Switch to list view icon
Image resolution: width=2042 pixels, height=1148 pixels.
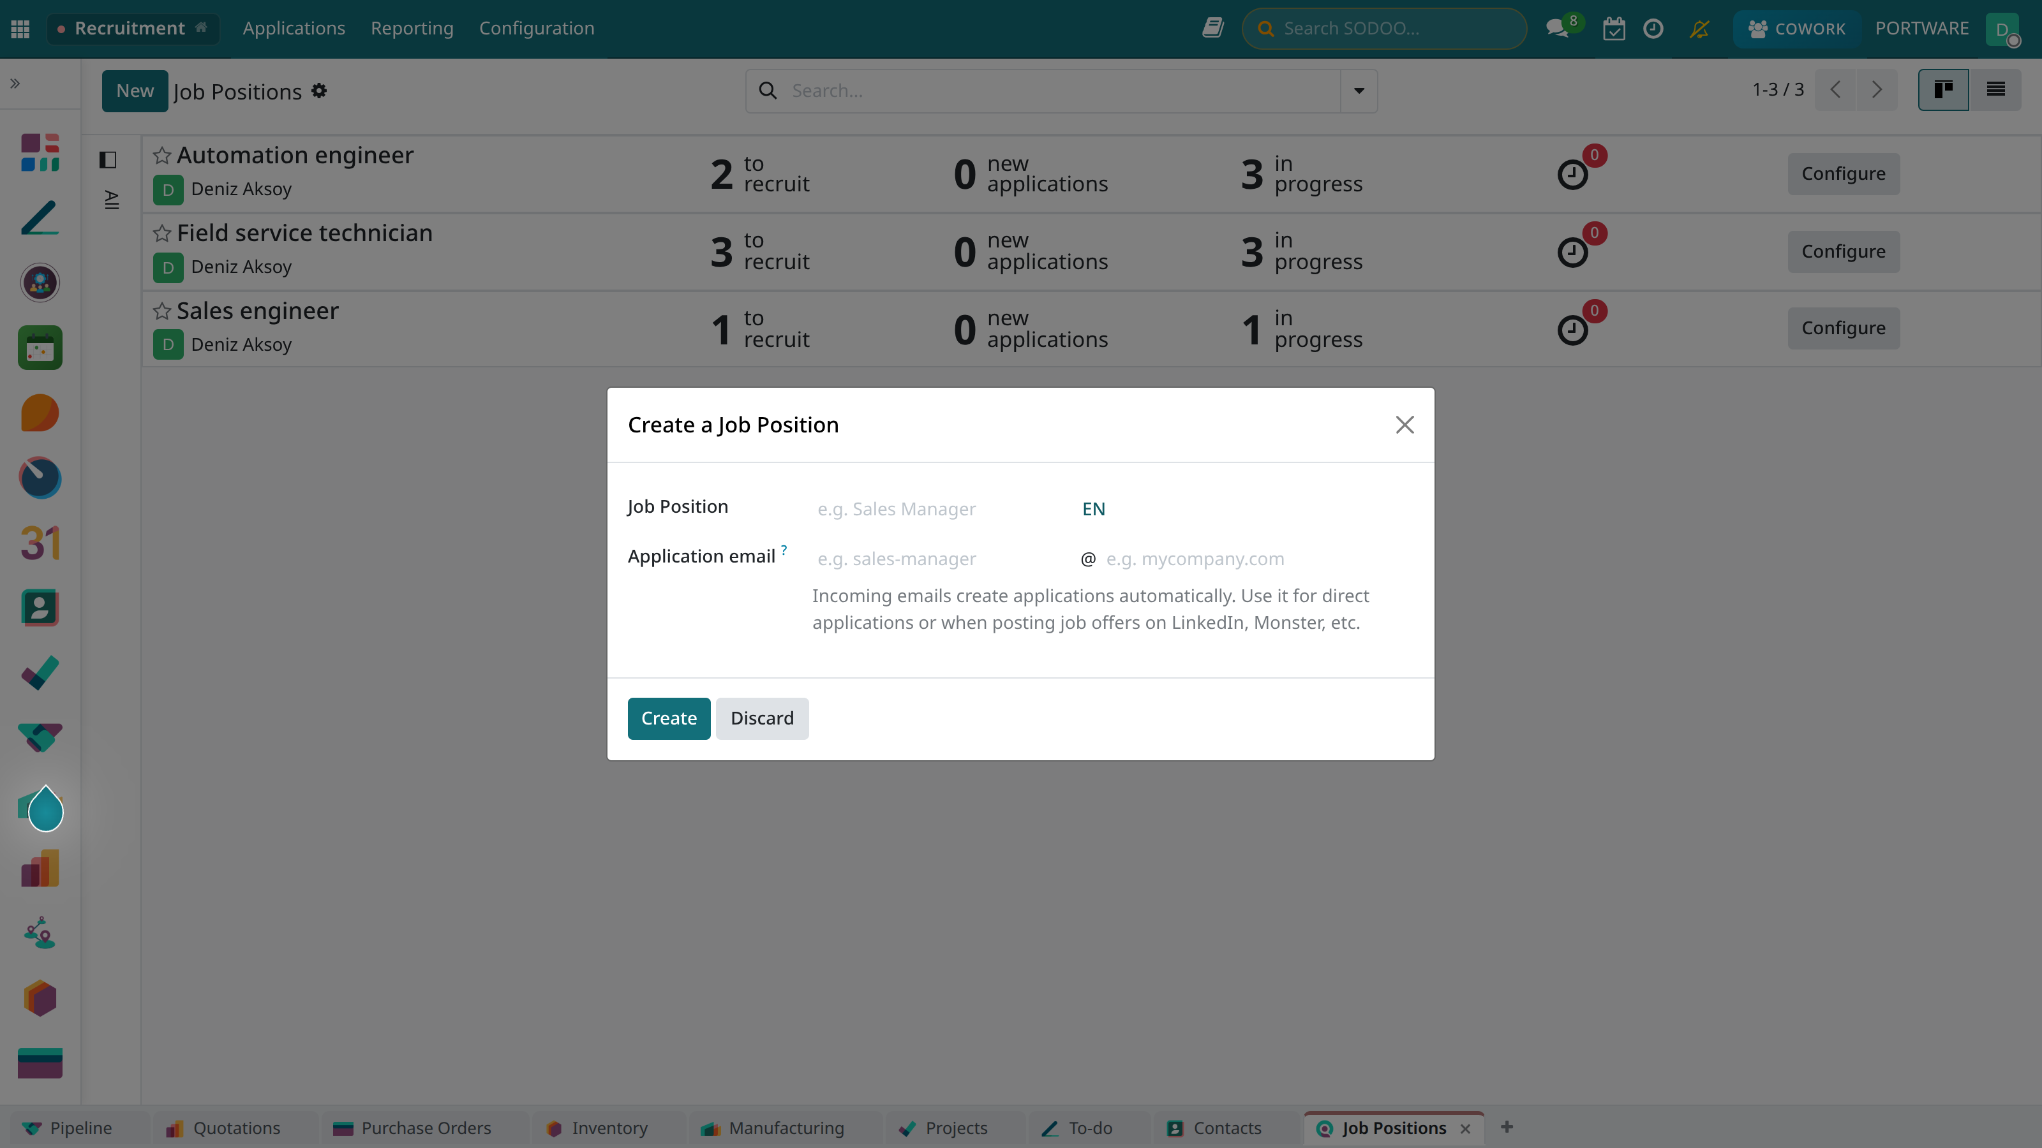[x=1995, y=89]
